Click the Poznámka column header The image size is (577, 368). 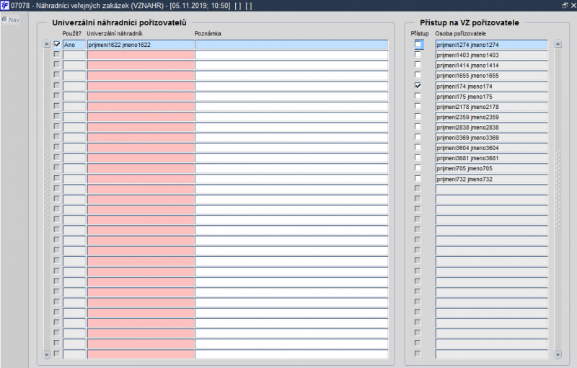point(208,33)
